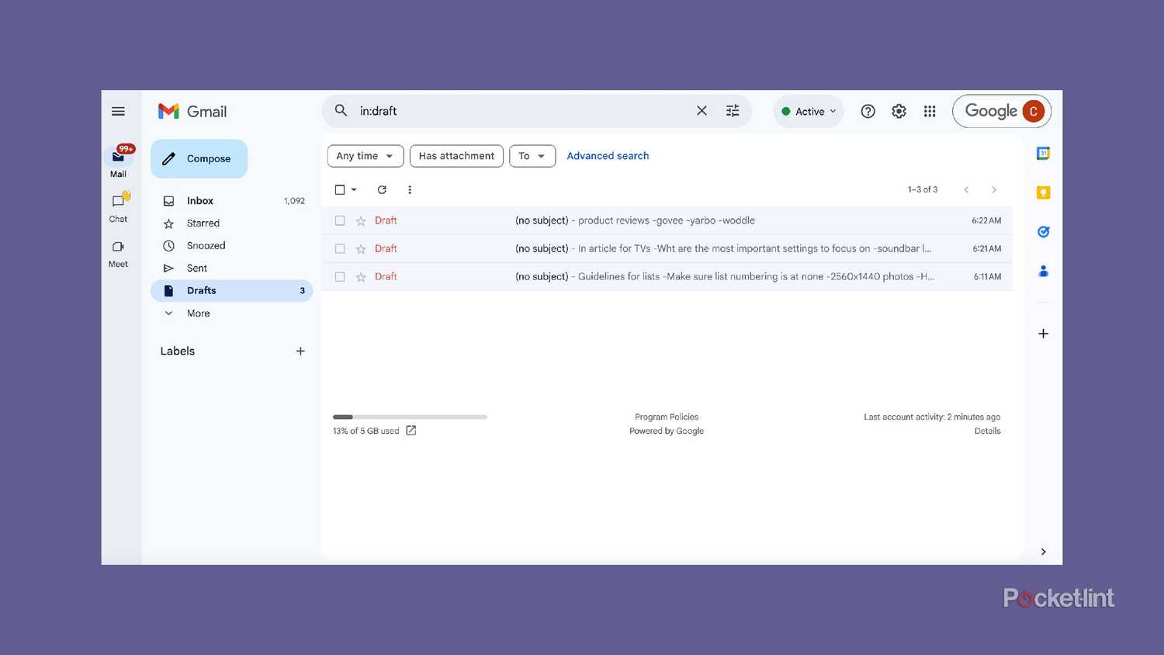Star the Guidelines for lists draft
Viewport: 1164px width, 655px height.
click(x=361, y=277)
